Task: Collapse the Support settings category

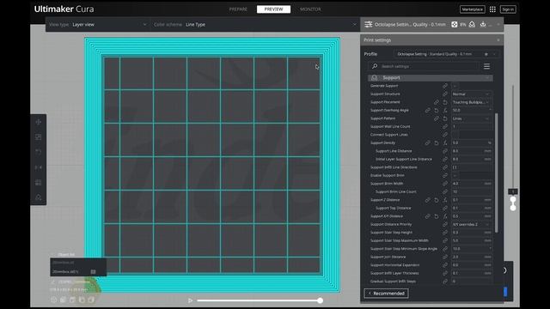Action: [x=431, y=78]
